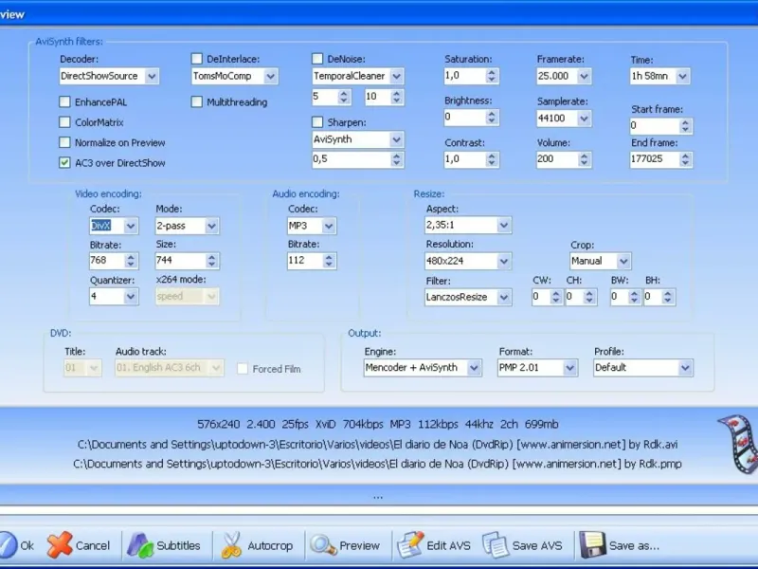758x569 pixels.
Task: Open the Format PMP 2.01 dropdown
Action: [x=570, y=368]
